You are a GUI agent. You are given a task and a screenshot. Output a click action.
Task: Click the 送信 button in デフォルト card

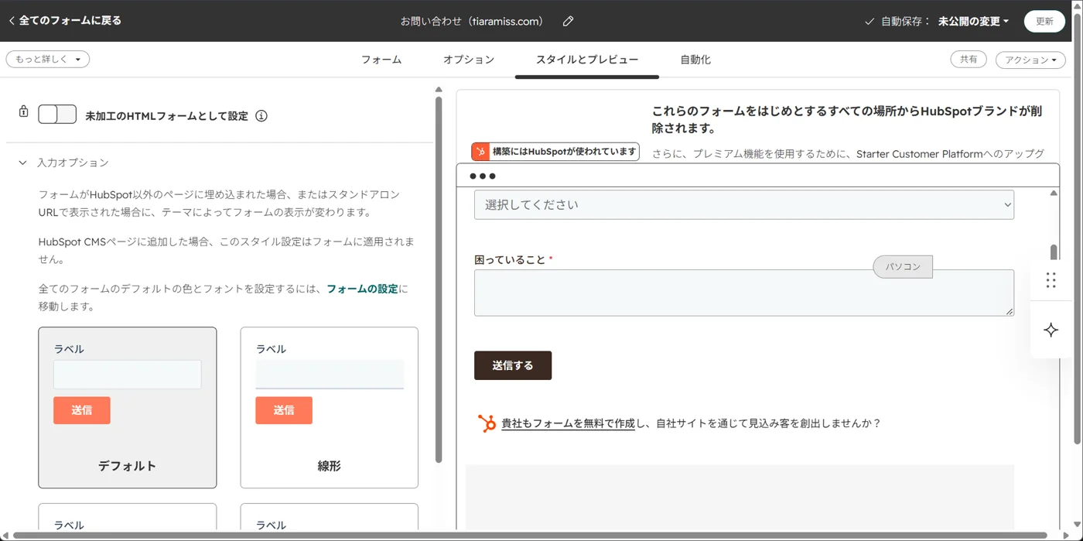tap(82, 410)
